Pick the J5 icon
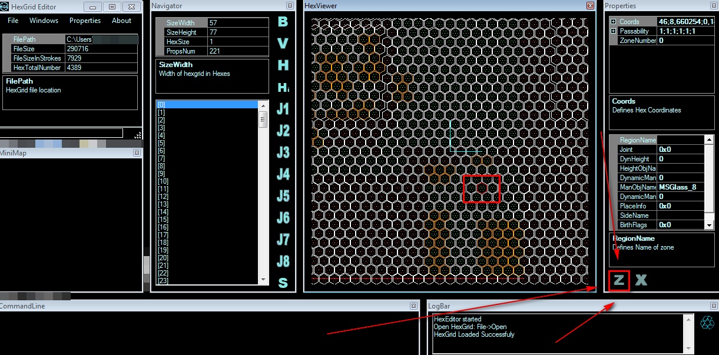This screenshot has height=355, width=719. click(x=283, y=196)
